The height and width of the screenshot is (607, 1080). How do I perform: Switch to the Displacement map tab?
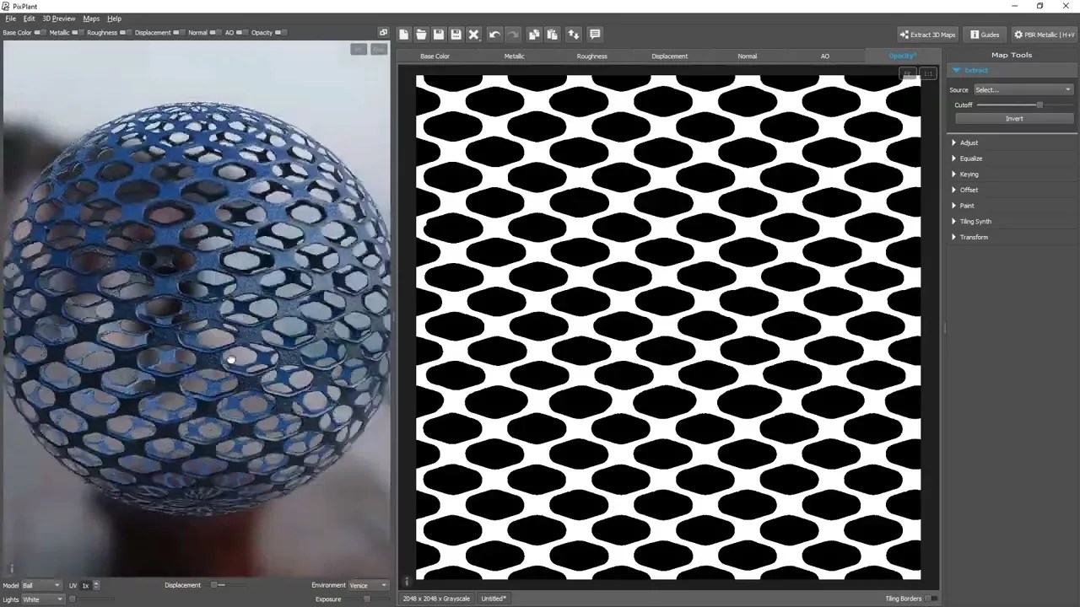tap(669, 56)
